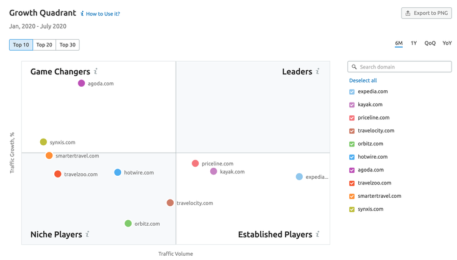Select the travelocity.com brown data point
Screen dimensions: 457x260
coord(170,203)
